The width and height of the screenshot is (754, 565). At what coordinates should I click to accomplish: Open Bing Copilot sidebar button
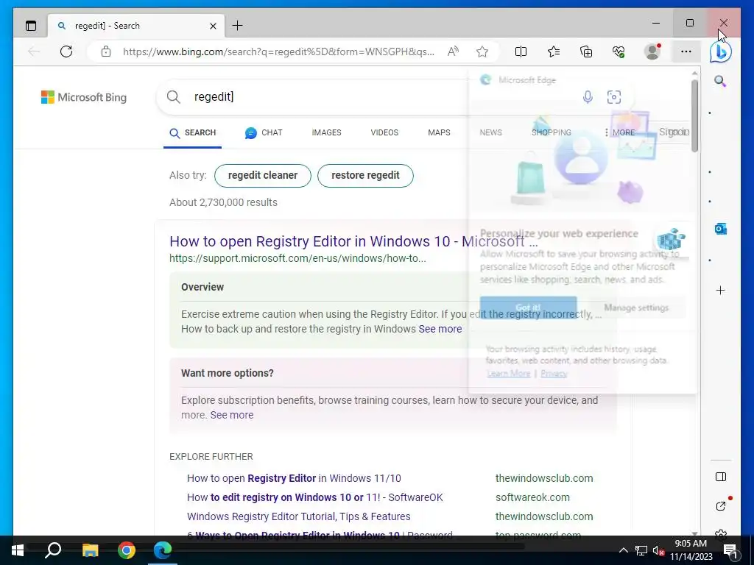(721, 52)
